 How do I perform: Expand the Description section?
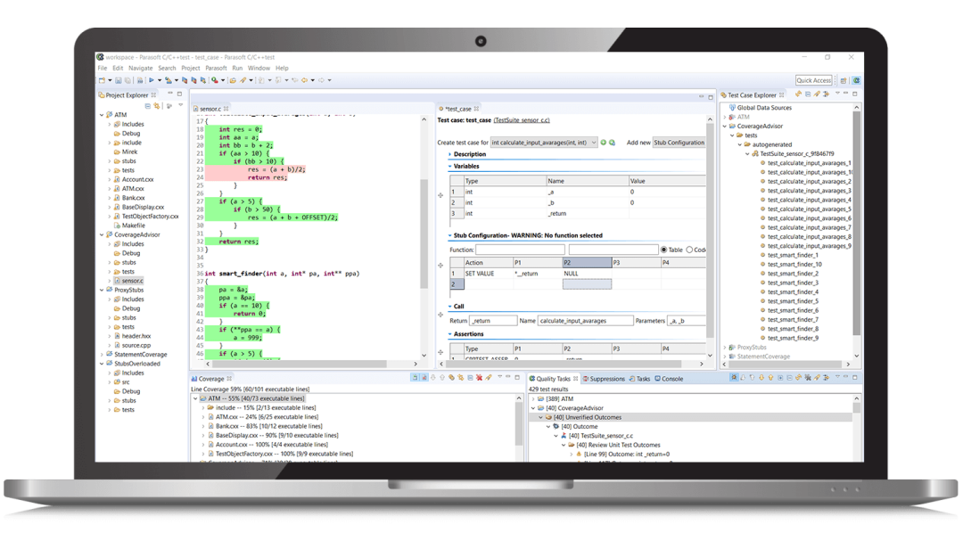click(x=449, y=154)
